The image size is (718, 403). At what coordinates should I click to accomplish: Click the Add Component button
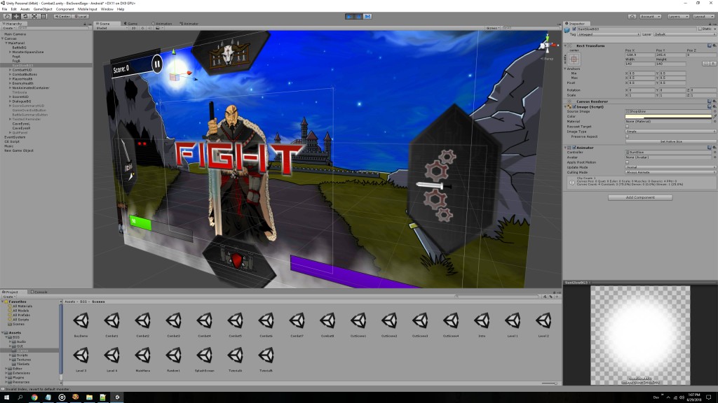[639, 198]
